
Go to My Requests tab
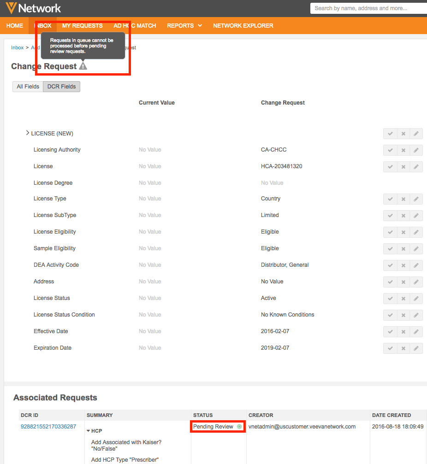82,26
